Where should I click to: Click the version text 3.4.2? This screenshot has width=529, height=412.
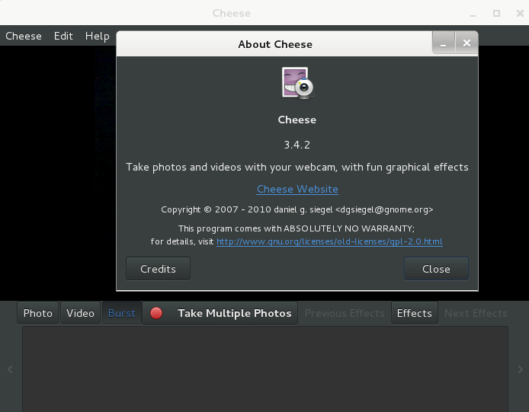tap(297, 145)
